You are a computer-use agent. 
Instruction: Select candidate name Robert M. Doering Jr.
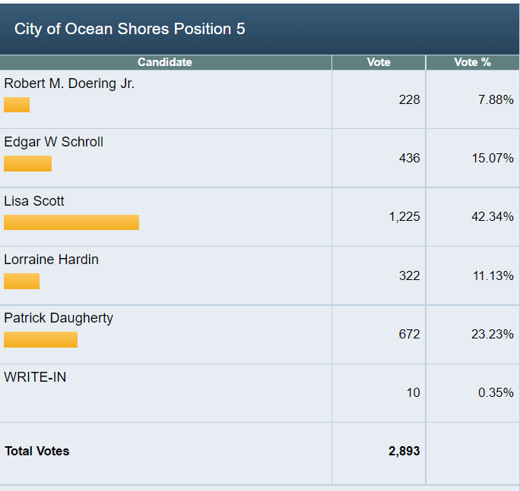pyautogui.click(x=69, y=83)
